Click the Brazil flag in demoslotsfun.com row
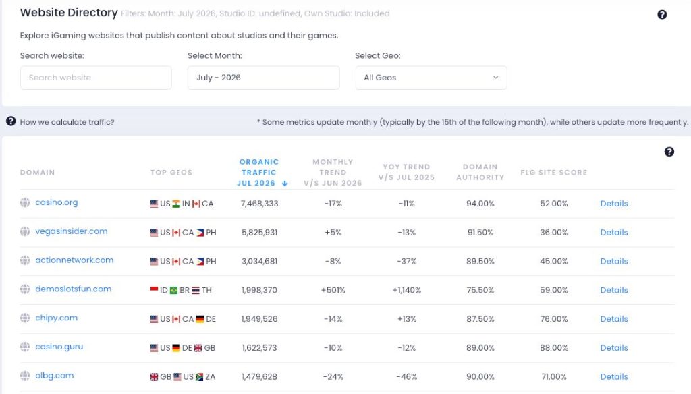Viewport: 691px width, 394px height. 173,290
